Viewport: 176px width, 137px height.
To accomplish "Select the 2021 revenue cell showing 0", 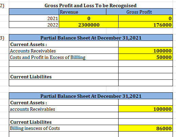I will [x=89, y=18].
